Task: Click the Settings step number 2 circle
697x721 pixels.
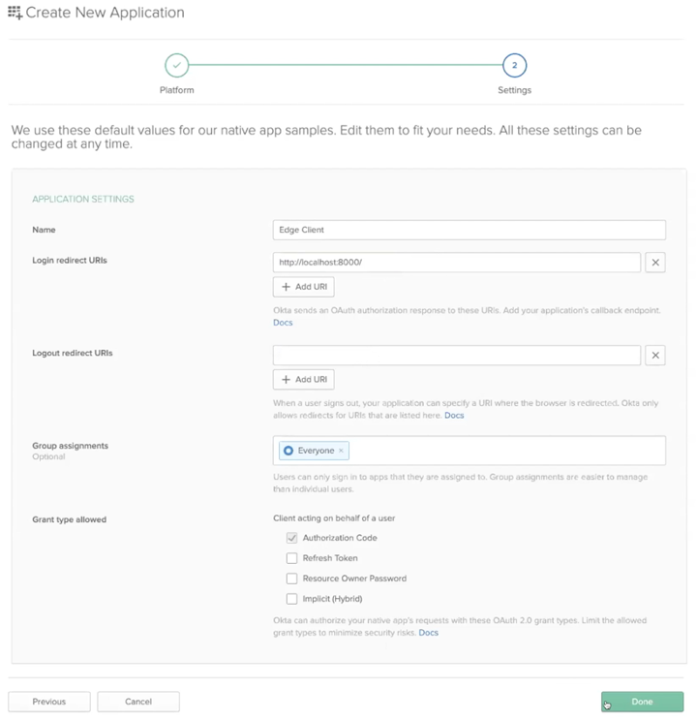Action: 514,66
